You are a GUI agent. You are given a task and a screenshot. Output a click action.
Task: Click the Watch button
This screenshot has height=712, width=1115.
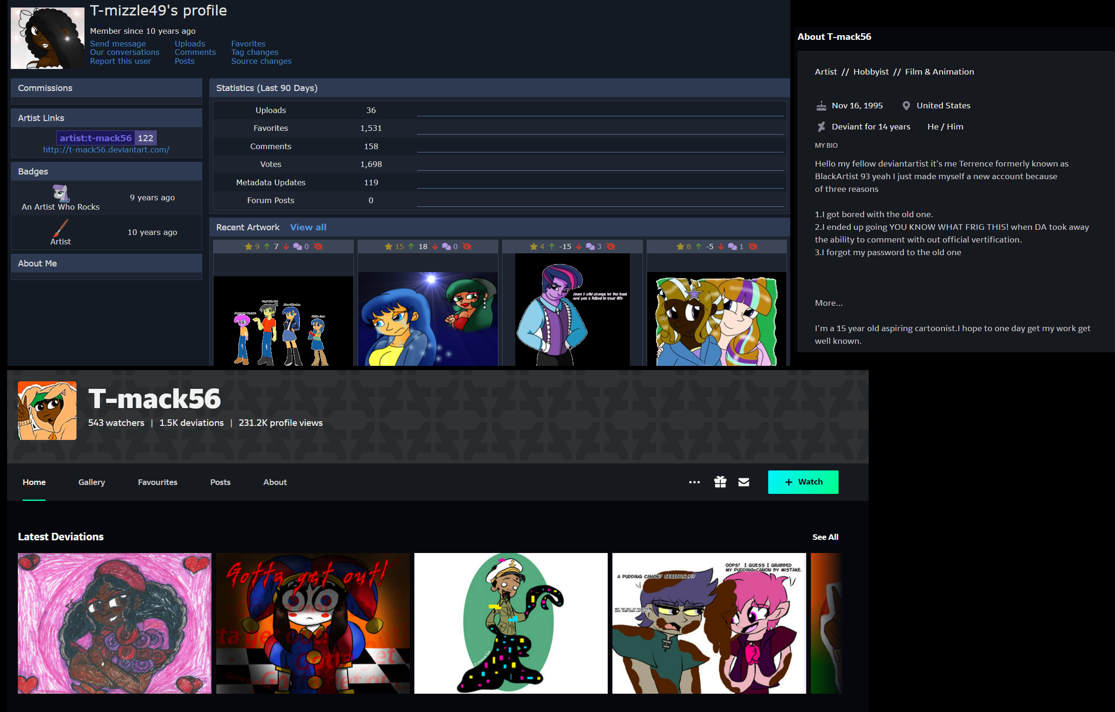(x=803, y=482)
